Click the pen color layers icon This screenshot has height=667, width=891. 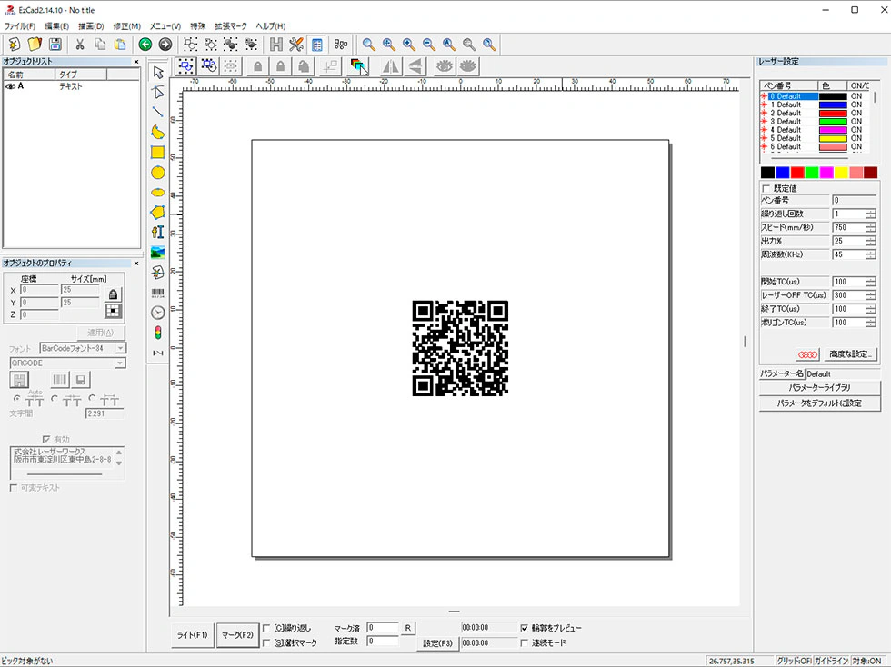pos(358,66)
